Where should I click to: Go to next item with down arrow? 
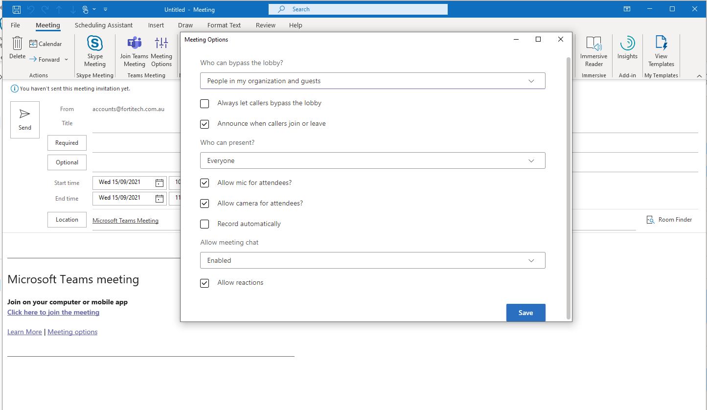click(x=72, y=9)
